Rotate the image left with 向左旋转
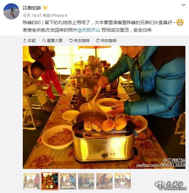This screenshot has width=189, height=193. click(x=79, y=41)
